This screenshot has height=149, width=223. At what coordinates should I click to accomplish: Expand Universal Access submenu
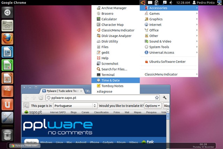pos(169,52)
